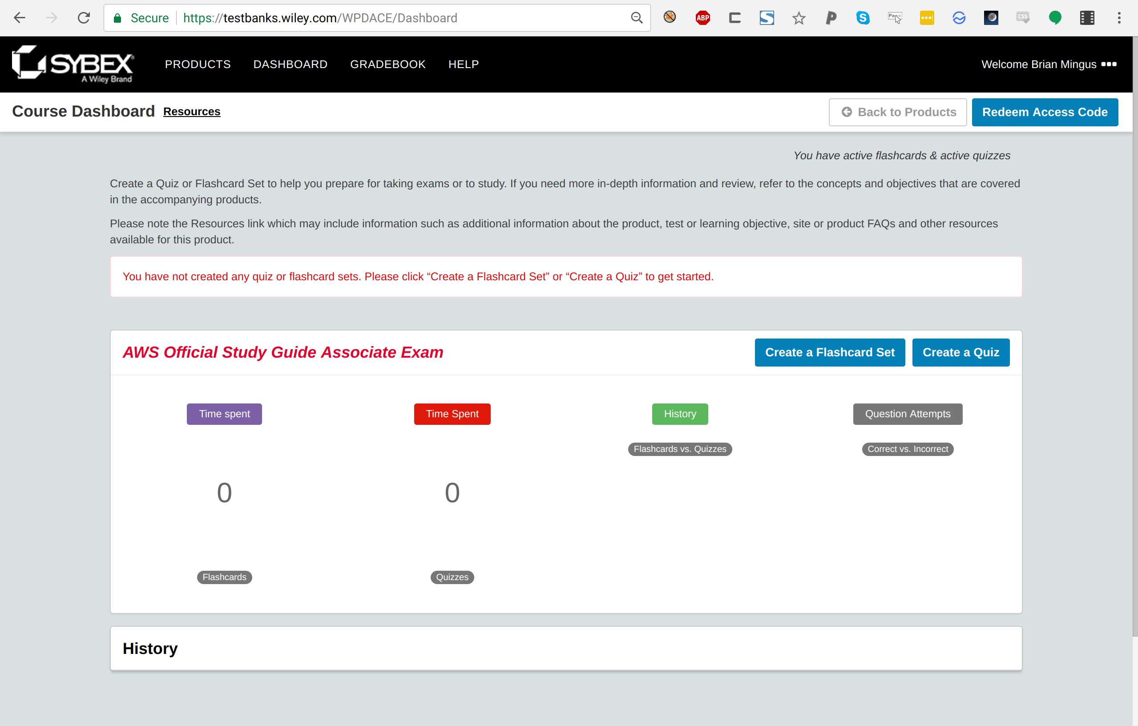Click the green History label
This screenshot has height=726, width=1138.
680,414
